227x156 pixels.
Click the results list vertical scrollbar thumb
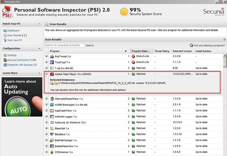[x=225, y=62]
